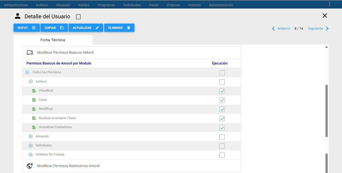This screenshot has height=173, width=342.
Task: Uncheck the Crear permission checkbox
Action: 222,100
